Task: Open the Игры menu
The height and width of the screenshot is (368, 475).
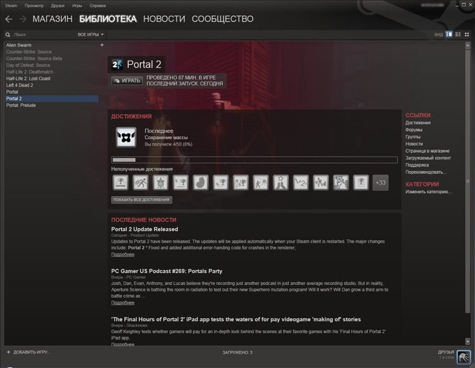Action: (77, 6)
